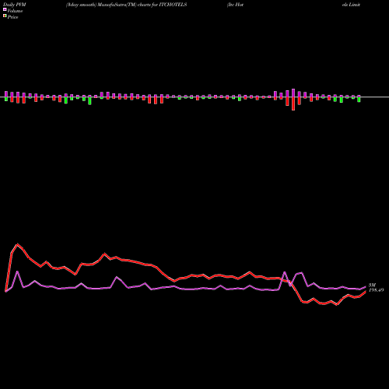This screenshot has height=389, width=389.
Task: Click the Daily PVM chart title
Action: [x=15, y=5]
